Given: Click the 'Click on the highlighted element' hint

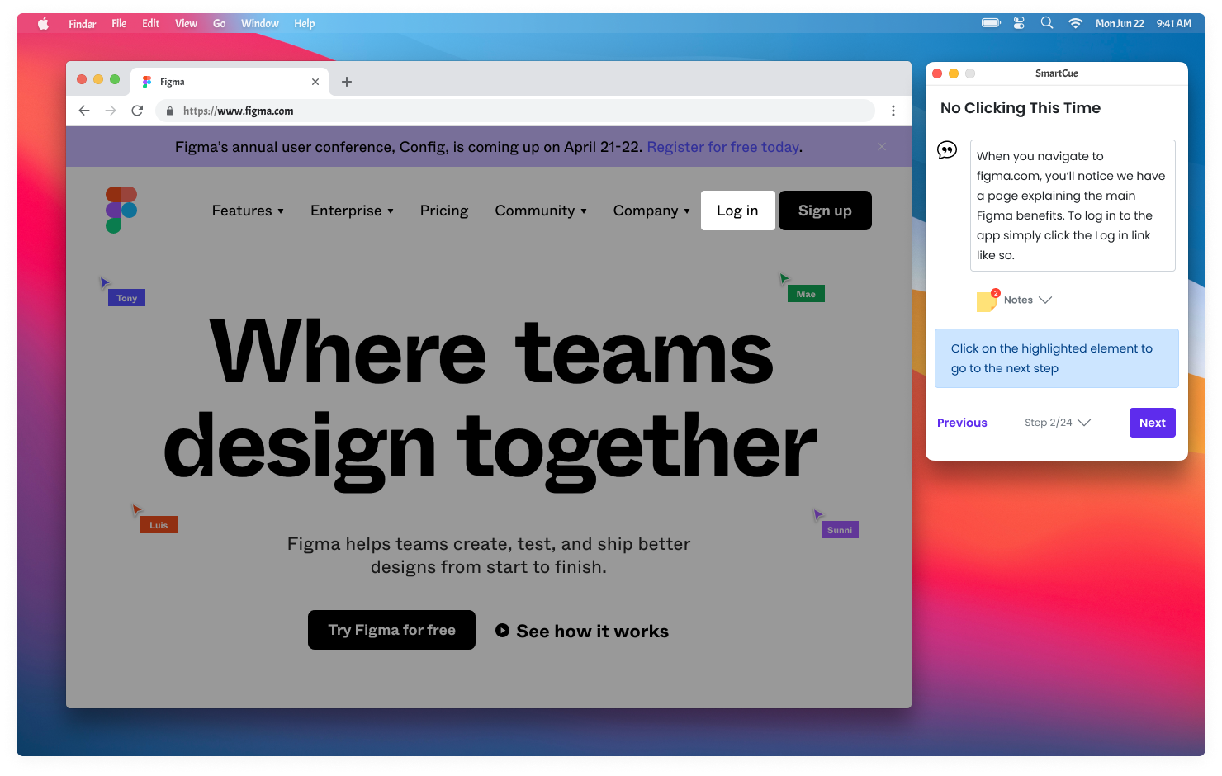Looking at the screenshot, I should (1057, 358).
